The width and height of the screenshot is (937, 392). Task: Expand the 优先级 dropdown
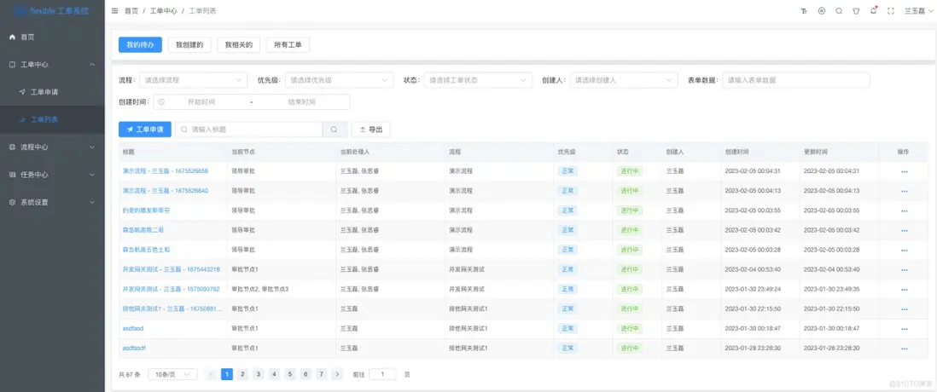click(x=338, y=80)
